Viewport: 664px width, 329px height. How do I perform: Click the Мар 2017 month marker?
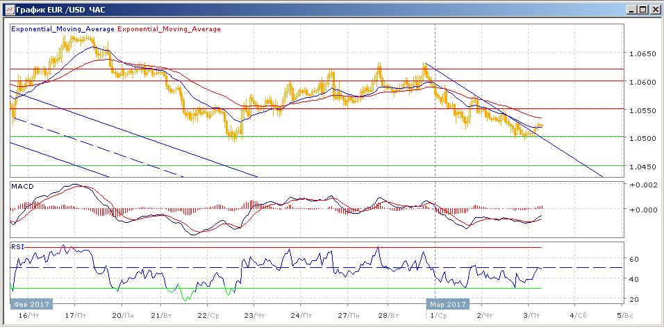pos(447,304)
